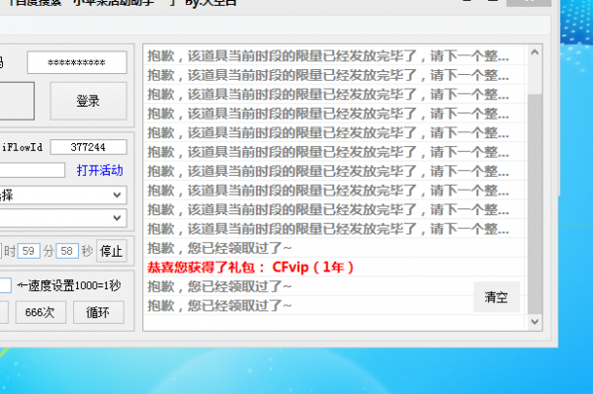Viewport: 593px width, 394px height.
Task: Open the 打开活动 link
Action: pos(100,170)
